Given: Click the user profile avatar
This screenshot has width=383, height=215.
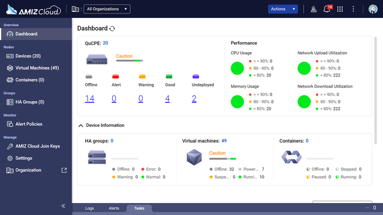Looking at the screenshot, I should pyautogui.click(x=373, y=9).
